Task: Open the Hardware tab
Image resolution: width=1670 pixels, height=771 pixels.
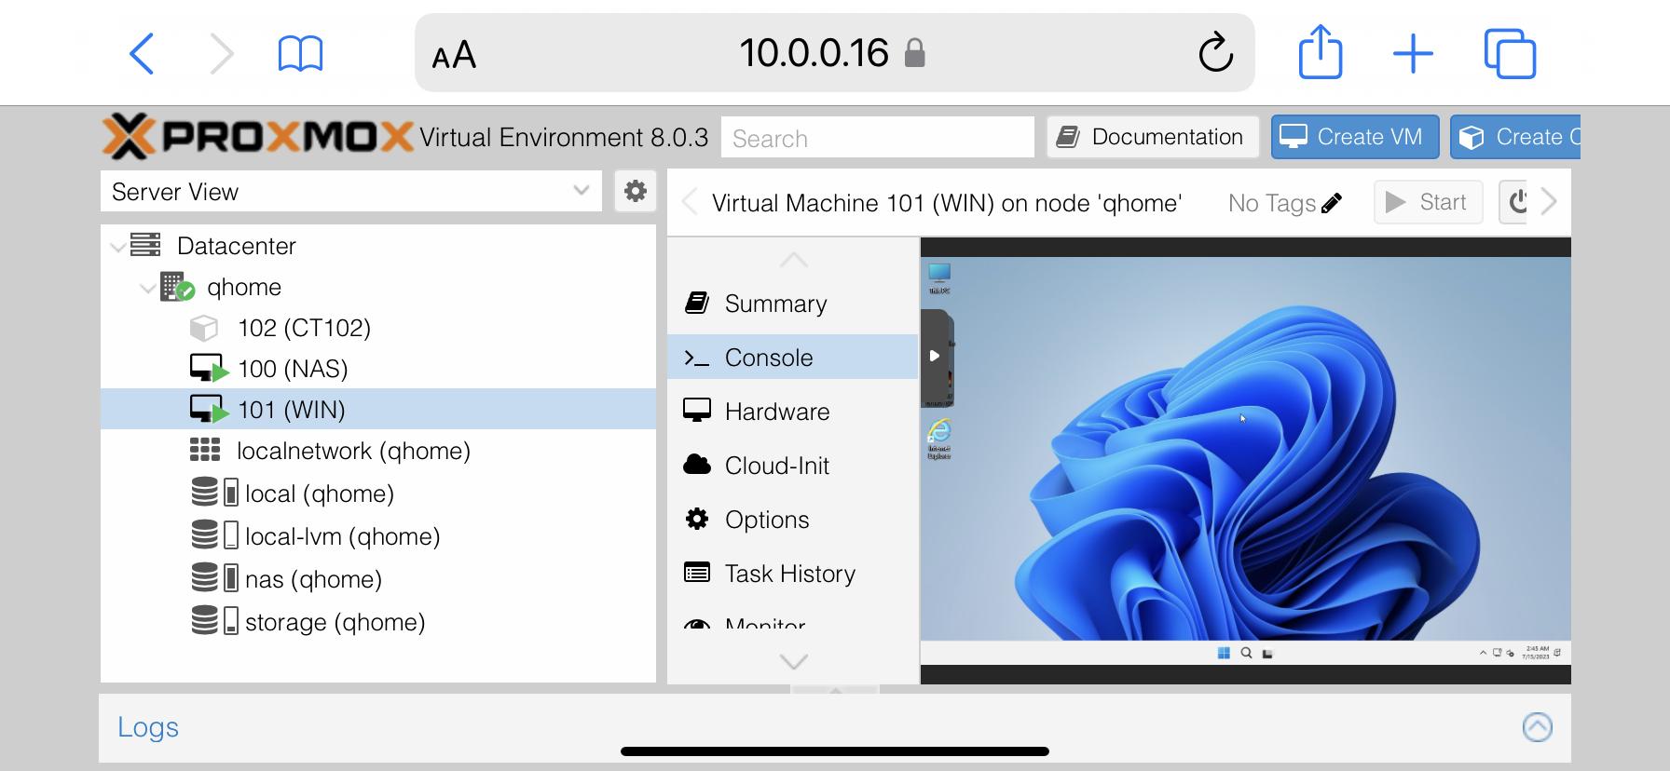Action: pyautogui.click(x=793, y=412)
